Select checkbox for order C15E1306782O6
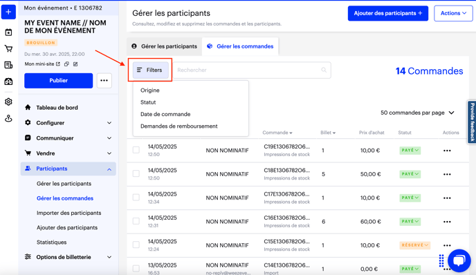Screen dimensions: 476x275 coord(136,245)
